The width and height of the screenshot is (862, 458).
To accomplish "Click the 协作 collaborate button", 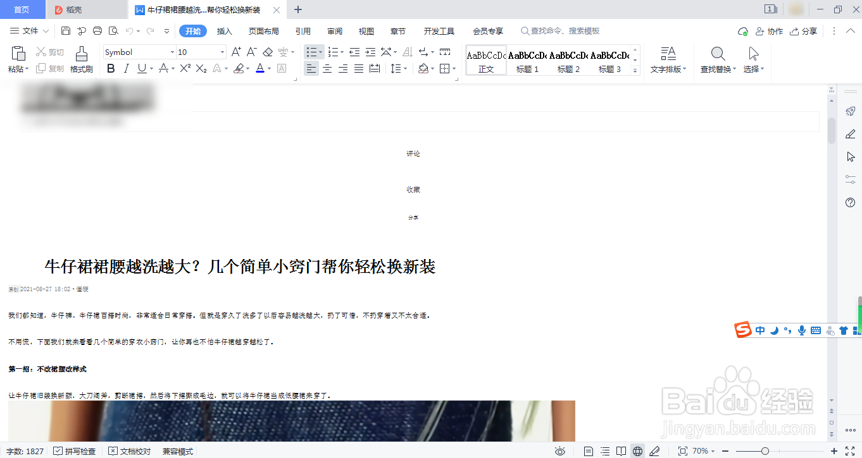I will [x=769, y=31].
